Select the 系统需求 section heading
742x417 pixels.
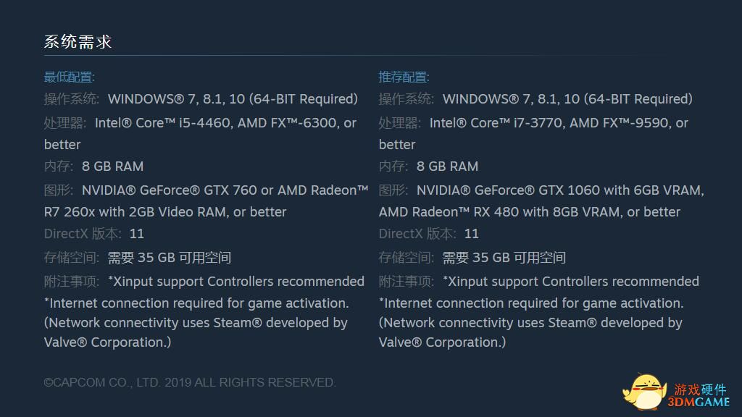click(78, 41)
